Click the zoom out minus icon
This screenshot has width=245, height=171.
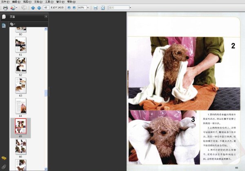click(69, 8)
